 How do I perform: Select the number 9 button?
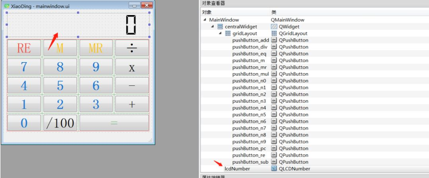[96, 66]
